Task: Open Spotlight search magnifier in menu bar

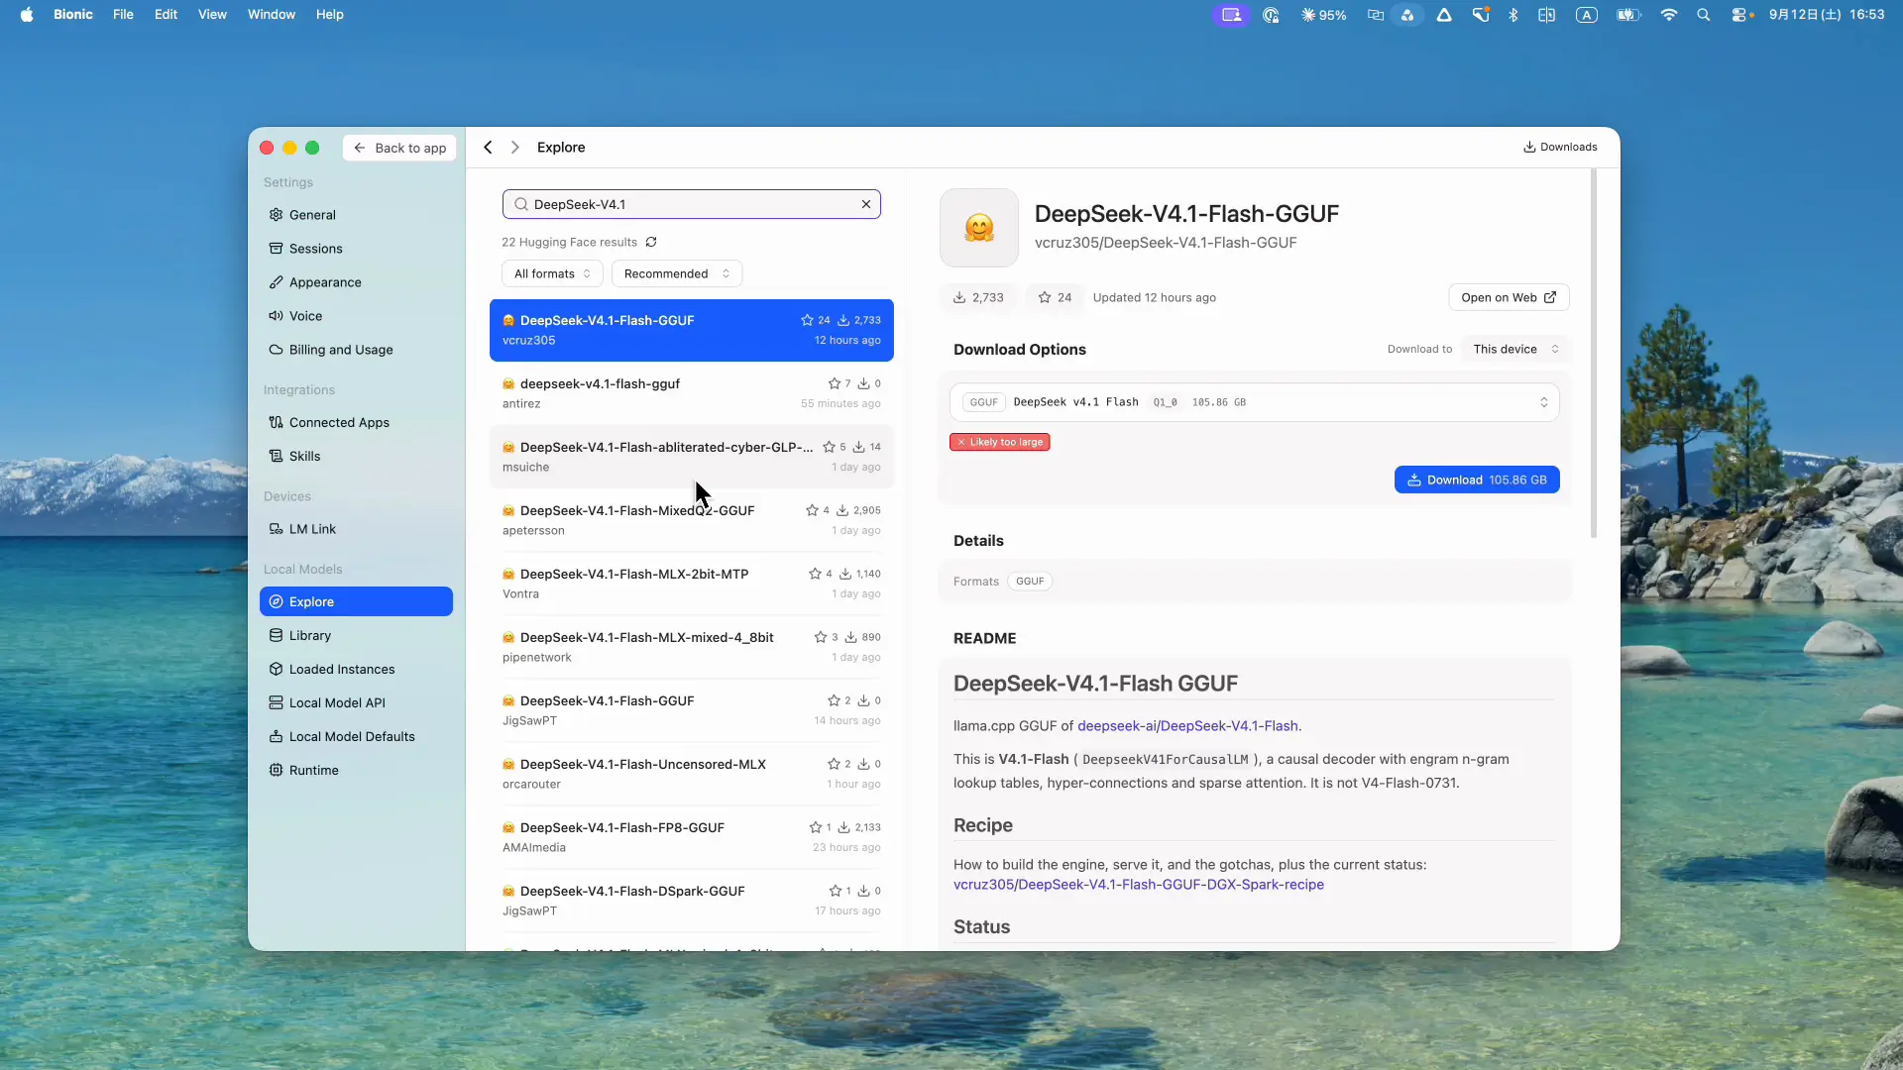Action: [x=1704, y=15]
